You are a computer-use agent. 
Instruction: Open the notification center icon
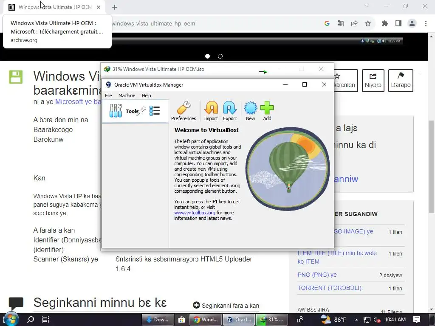coord(417,320)
